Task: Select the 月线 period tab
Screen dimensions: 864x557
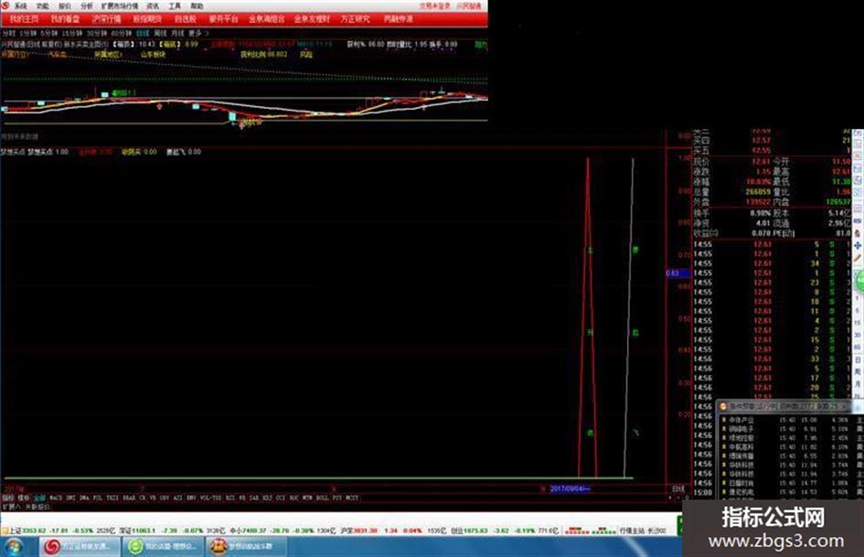Action: pos(177,33)
